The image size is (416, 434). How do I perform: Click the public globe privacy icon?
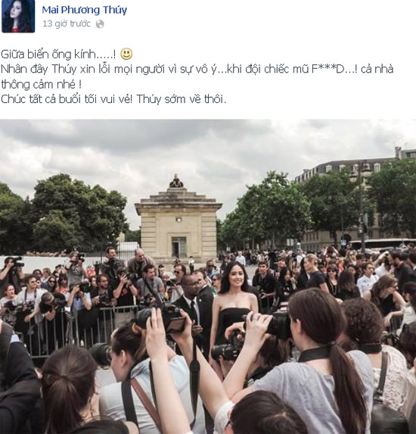point(100,24)
